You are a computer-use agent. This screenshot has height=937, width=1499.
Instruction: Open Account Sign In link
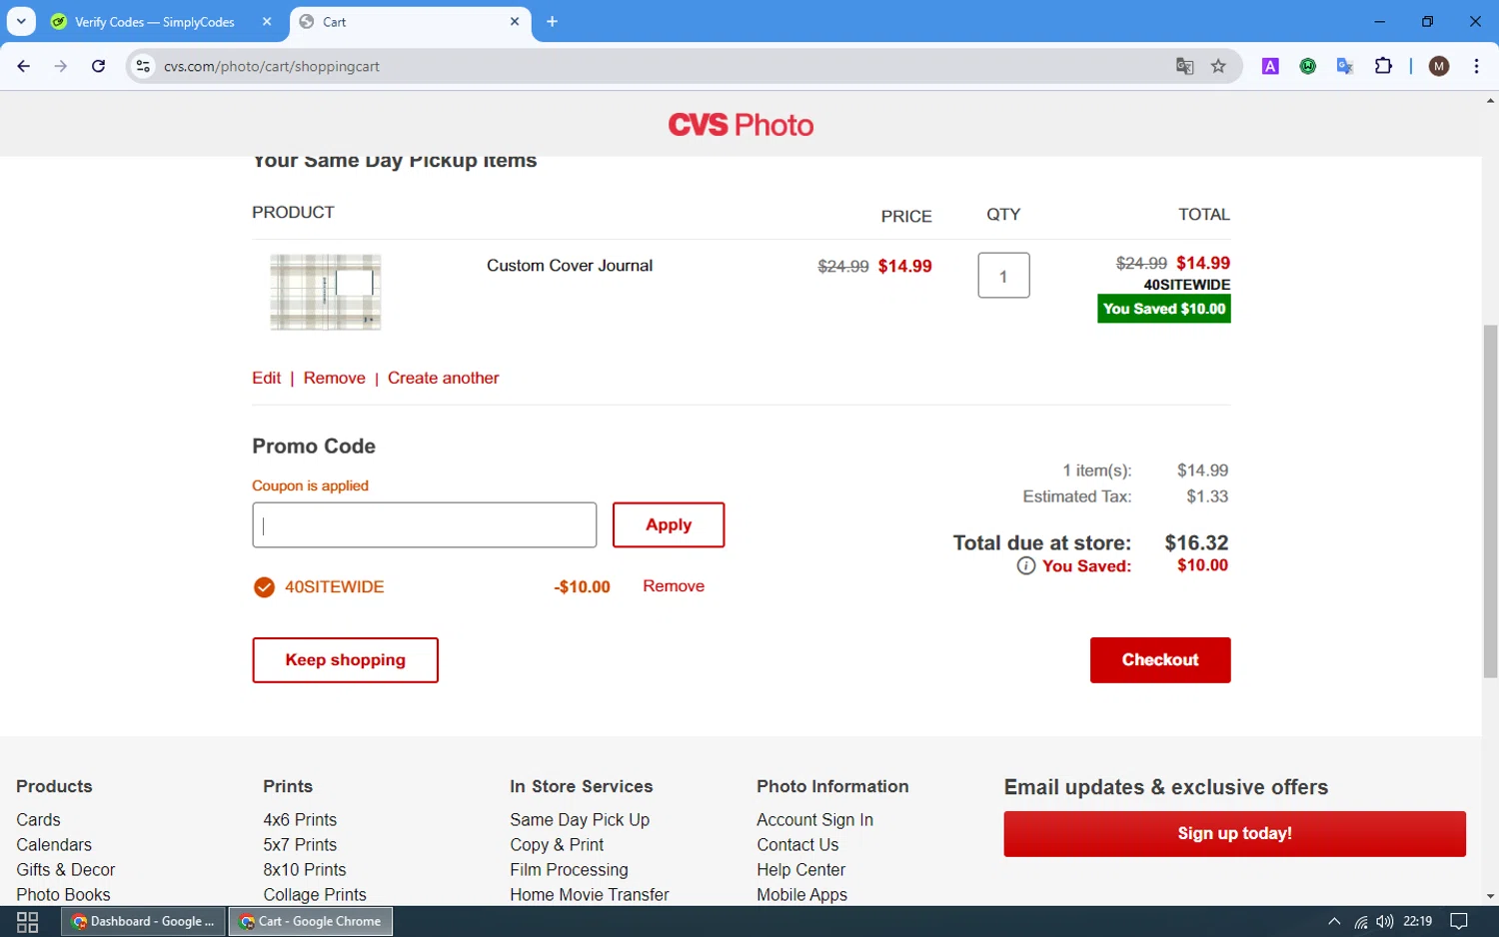point(814,819)
